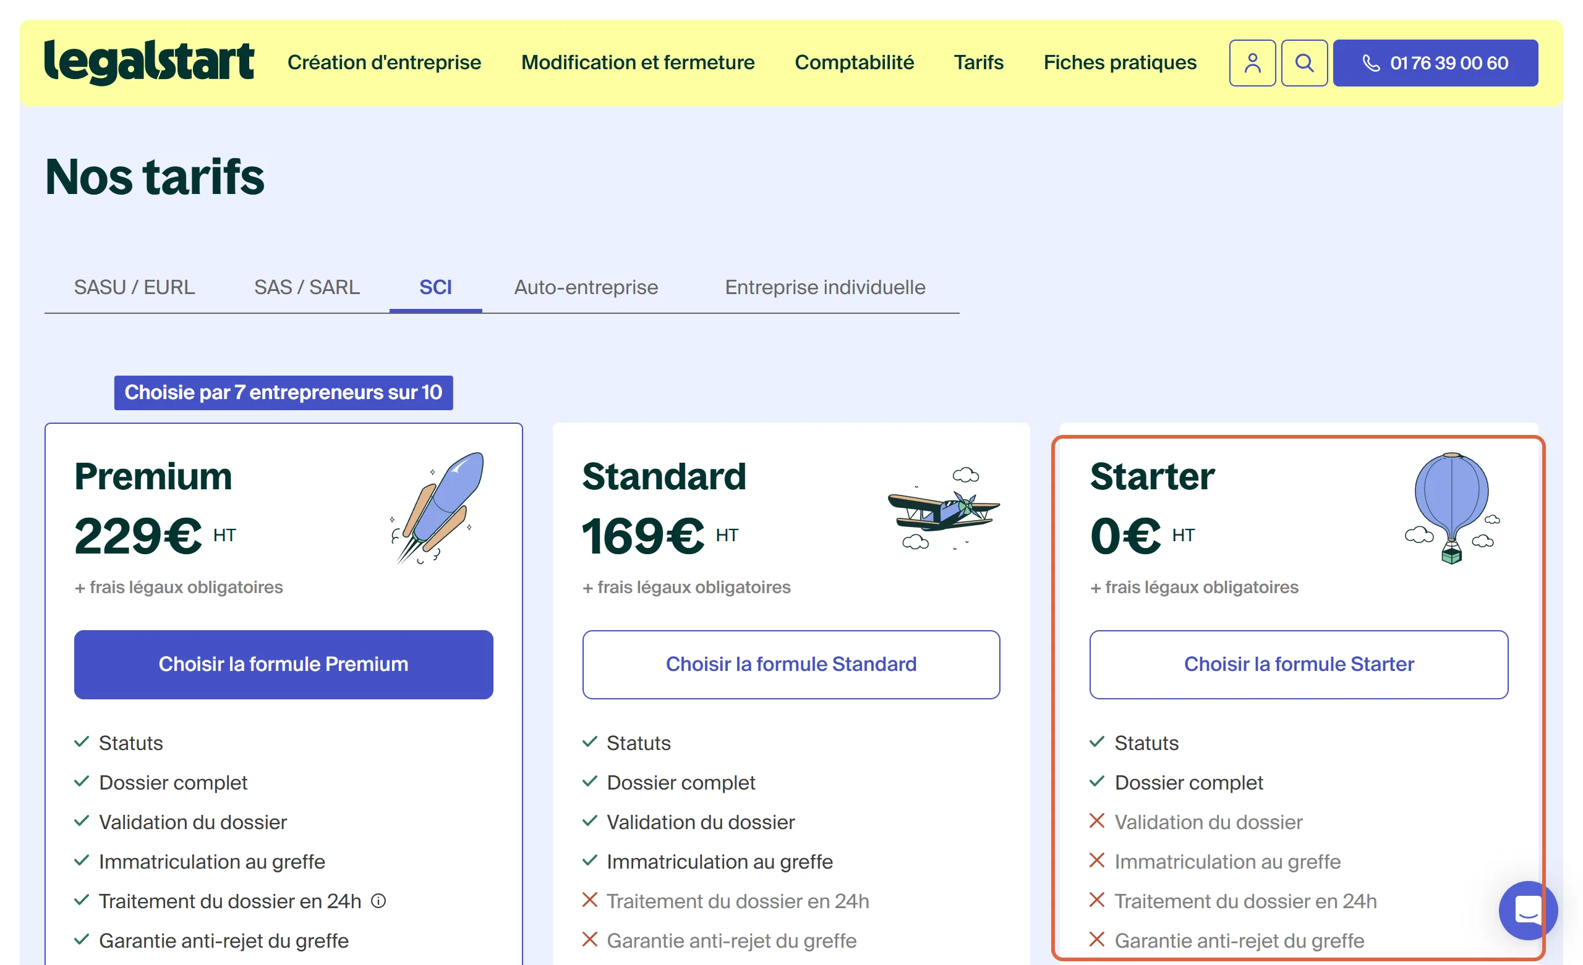Click Dossier complet in Standard list
Image resolution: width=1583 pixels, height=965 pixels.
(x=681, y=783)
